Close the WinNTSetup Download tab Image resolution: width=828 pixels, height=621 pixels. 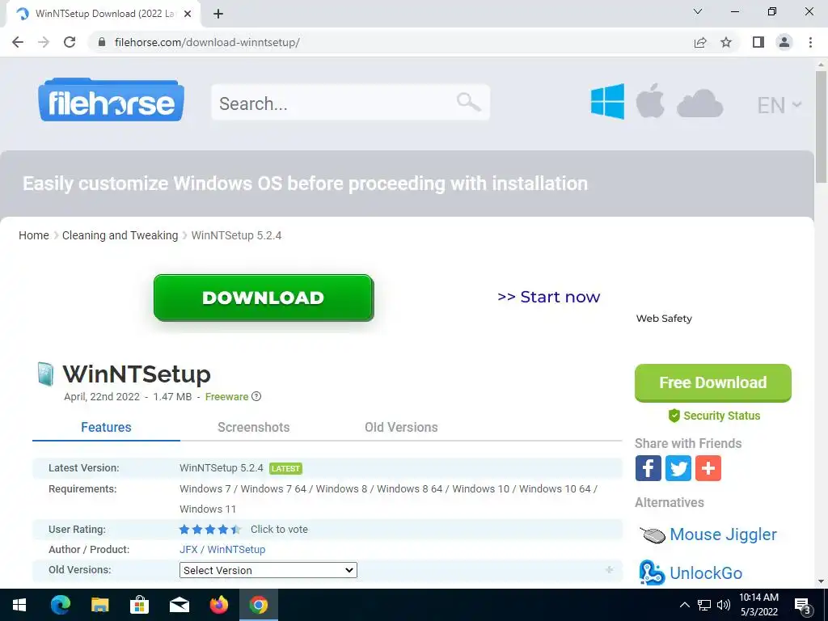[x=188, y=14]
